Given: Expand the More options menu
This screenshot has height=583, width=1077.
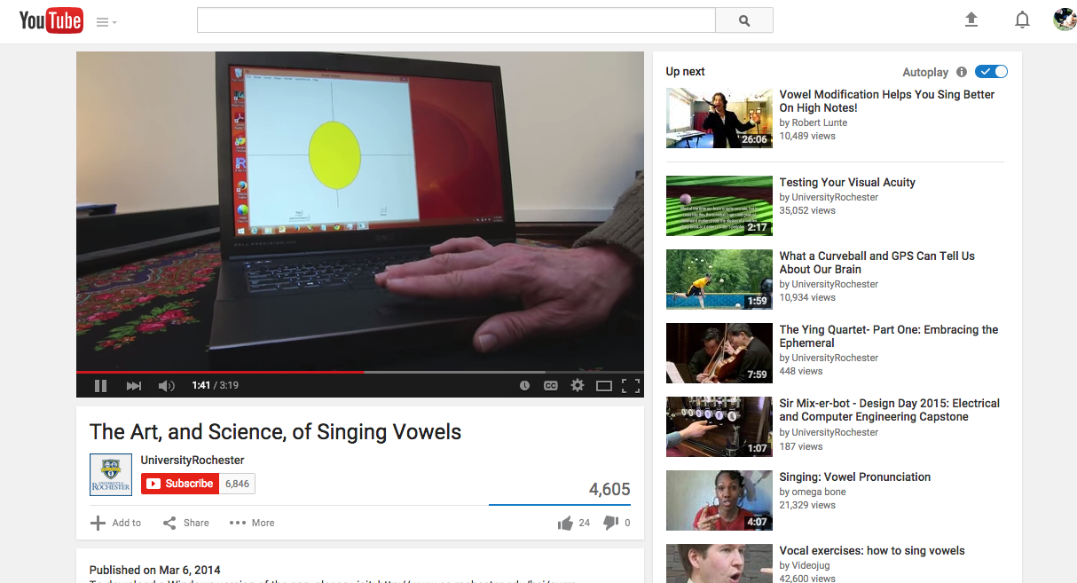Looking at the screenshot, I should pyautogui.click(x=252, y=523).
